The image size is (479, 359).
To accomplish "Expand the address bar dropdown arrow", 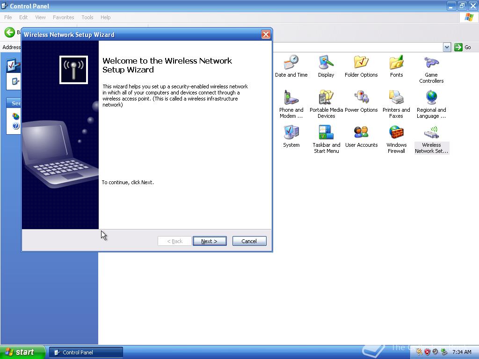I will click(x=447, y=47).
